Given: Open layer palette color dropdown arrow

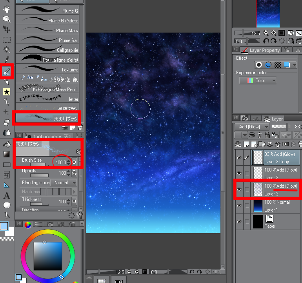Looking at the screenshot, I should [x=245, y=135].
